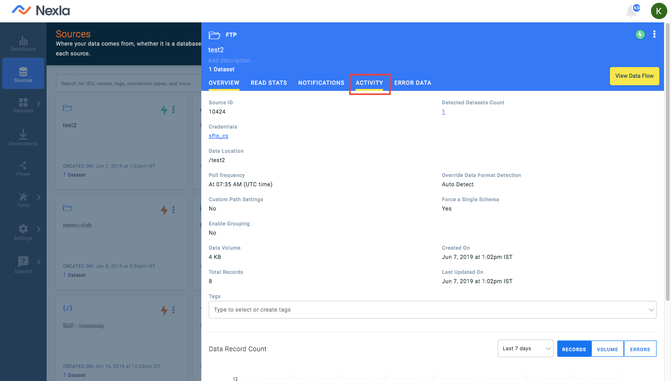The width and height of the screenshot is (671, 381).
Task: Open the sftp_cs credentials link
Action: click(x=219, y=136)
